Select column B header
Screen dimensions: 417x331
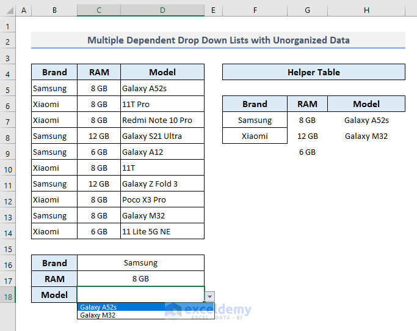[54, 10]
